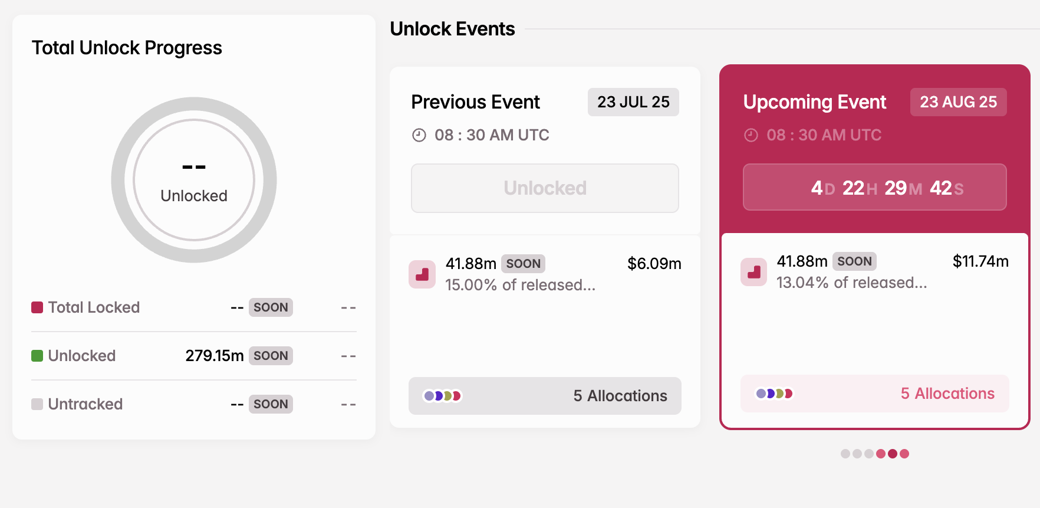Click SOON tag next to 279.15m
Screen dimensions: 1040x508
click(x=271, y=356)
